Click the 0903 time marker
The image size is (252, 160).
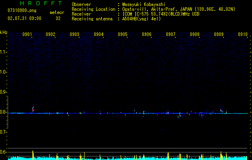[75, 34]
